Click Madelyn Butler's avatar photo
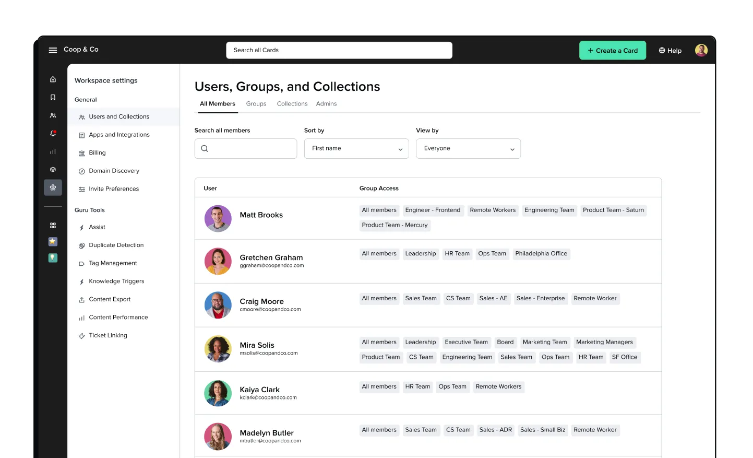753x458 pixels. 218,437
